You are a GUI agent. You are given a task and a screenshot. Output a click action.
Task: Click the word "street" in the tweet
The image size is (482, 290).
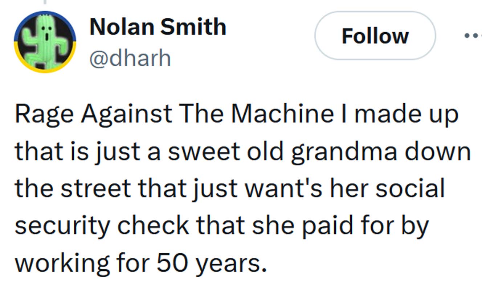[x=95, y=188]
